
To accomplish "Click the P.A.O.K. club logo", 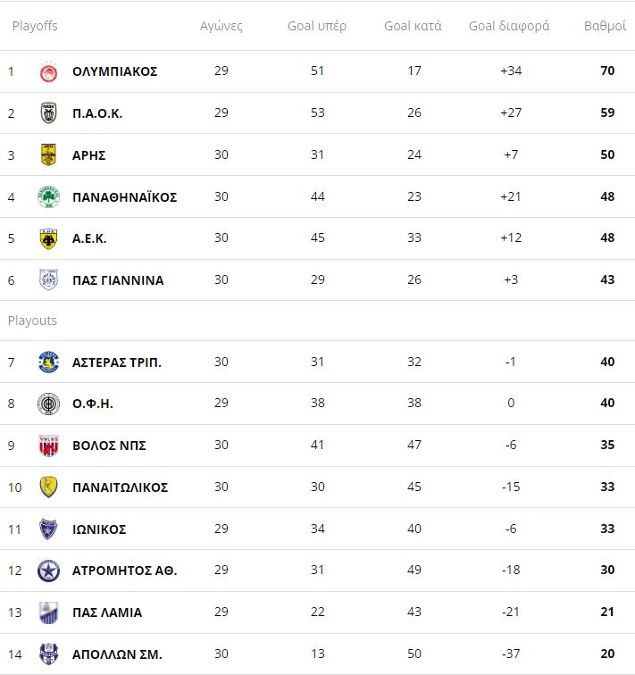I will (x=48, y=113).
